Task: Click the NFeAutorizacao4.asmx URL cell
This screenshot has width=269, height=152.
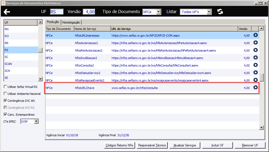Action: point(159,43)
